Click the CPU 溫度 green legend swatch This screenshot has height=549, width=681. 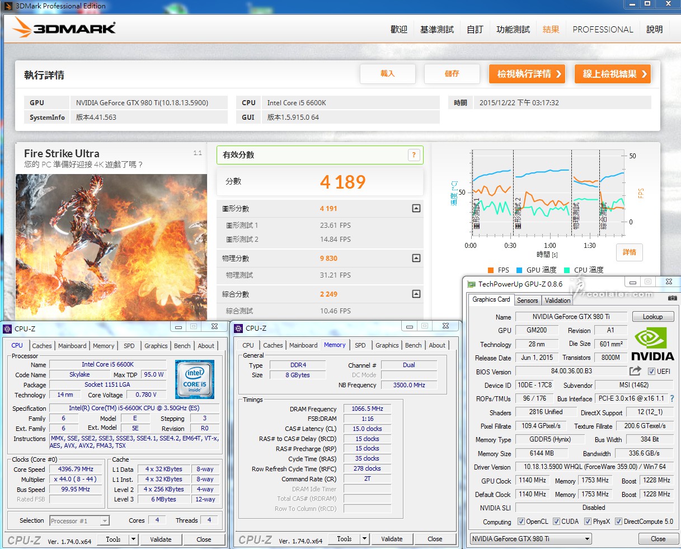click(567, 270)
